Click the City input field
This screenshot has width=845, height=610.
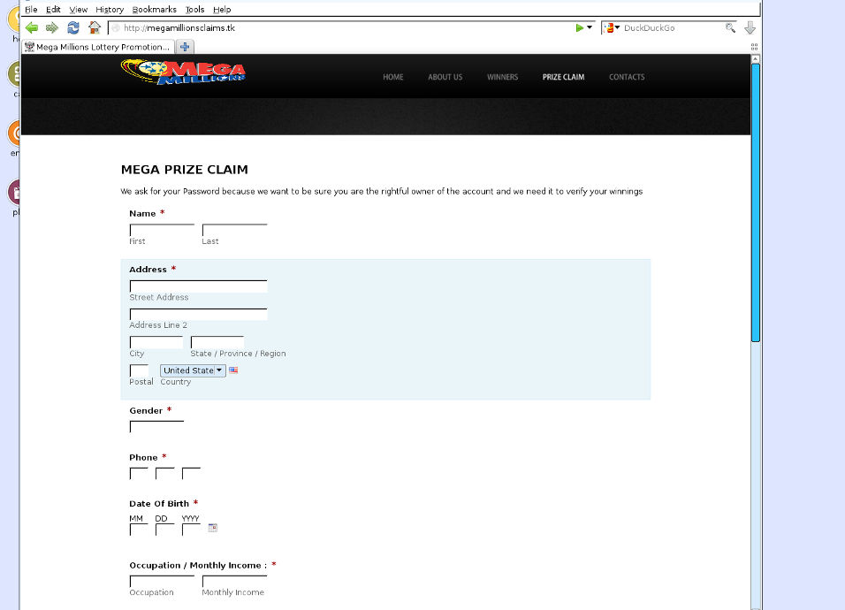tap(156, 342)
